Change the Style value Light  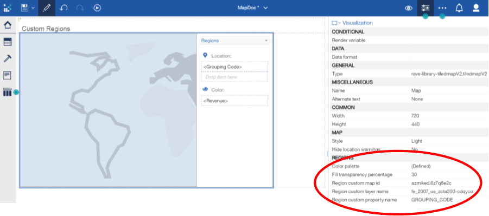pyautogui.click(x=417, y=141)
